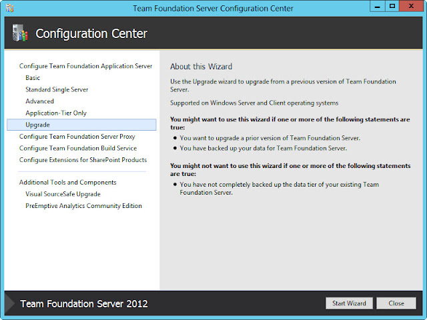Click 'You have not completely backed up' bullet

click(x=279, y=188)
